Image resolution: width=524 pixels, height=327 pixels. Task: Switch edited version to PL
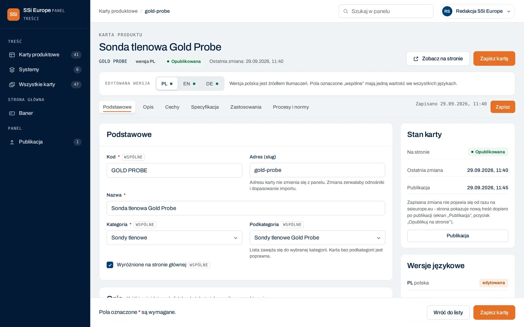pos(167,84)
